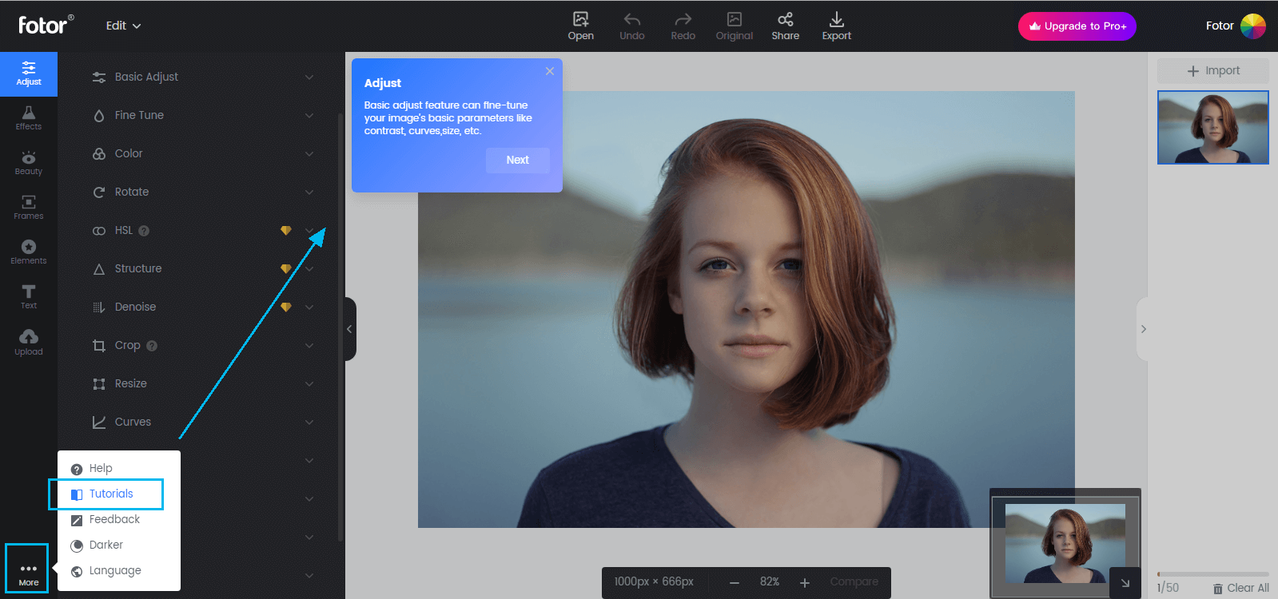Click the Upgrade to Pro+ button
1278x599 pixels.
tap(1077, 26)
